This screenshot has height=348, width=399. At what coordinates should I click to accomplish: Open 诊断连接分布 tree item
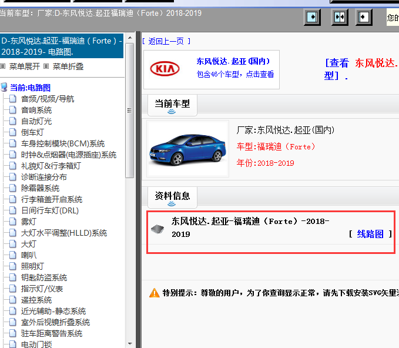tap(43, 177)
